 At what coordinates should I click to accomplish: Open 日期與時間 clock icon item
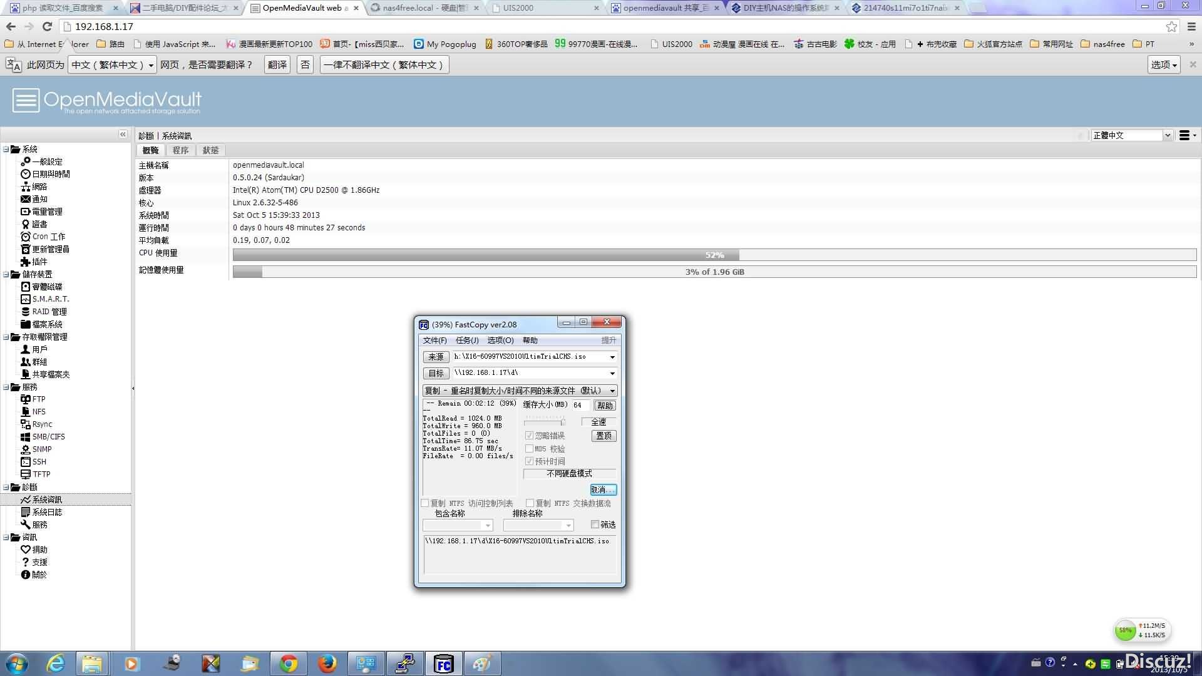coord(45,174)
